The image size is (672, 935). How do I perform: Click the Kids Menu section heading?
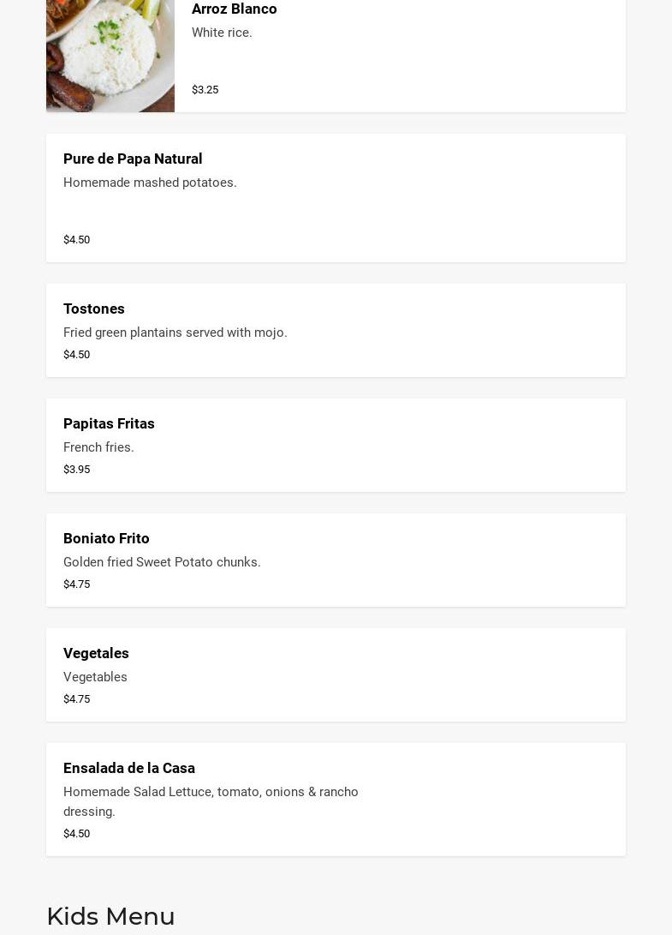pyautogui.click(x=110, y=916)
